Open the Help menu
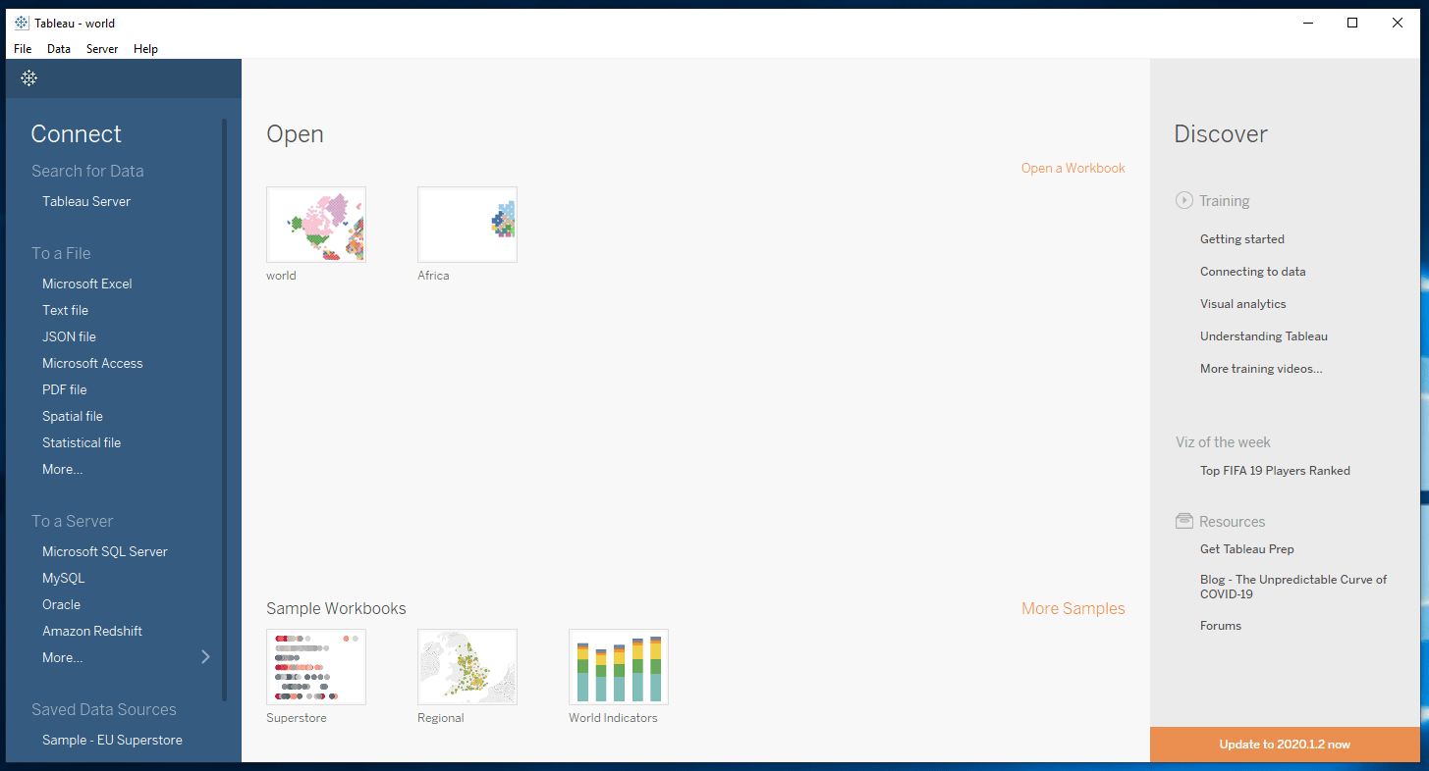Image resolution: width=1429 pixels, height=771 pixels. point(145,49)
